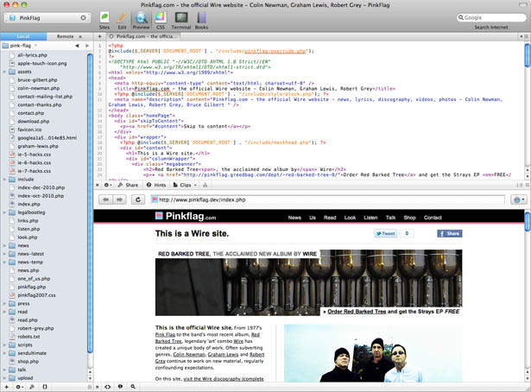Open the Terminal from the toolbar

point(180,19)
